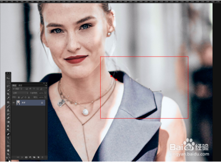Filter layers by shape layers

click(38, 89)
